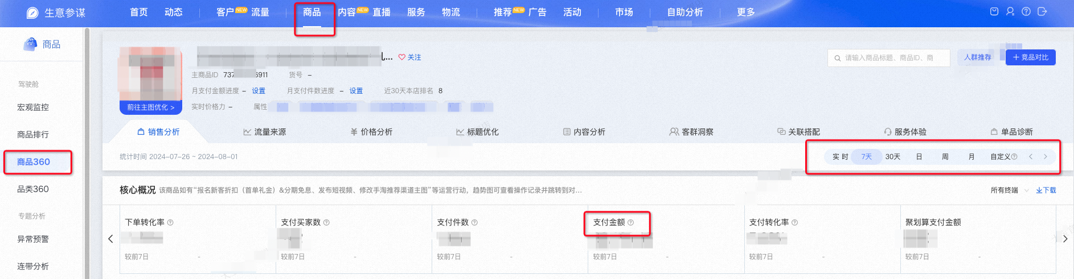Show previous metric cards arrow
This screenshot has width=1074, height=279.
[x=110, y=239]
